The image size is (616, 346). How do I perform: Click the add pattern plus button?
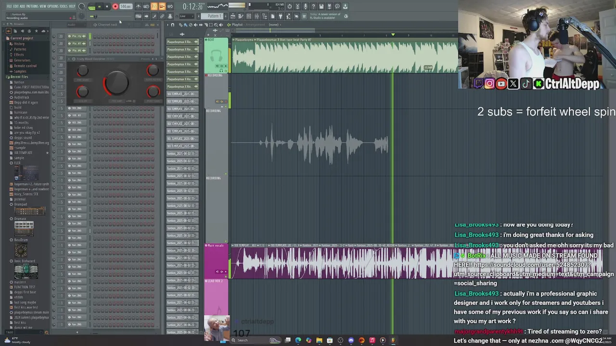(x=226, y=16)
